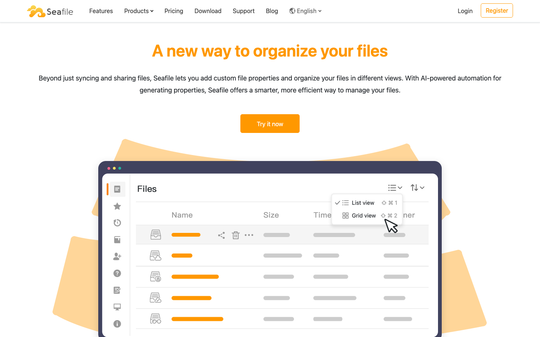Open the history clock icon in sidebar
The height and width of the screenshot is (337, 540).
117,223
